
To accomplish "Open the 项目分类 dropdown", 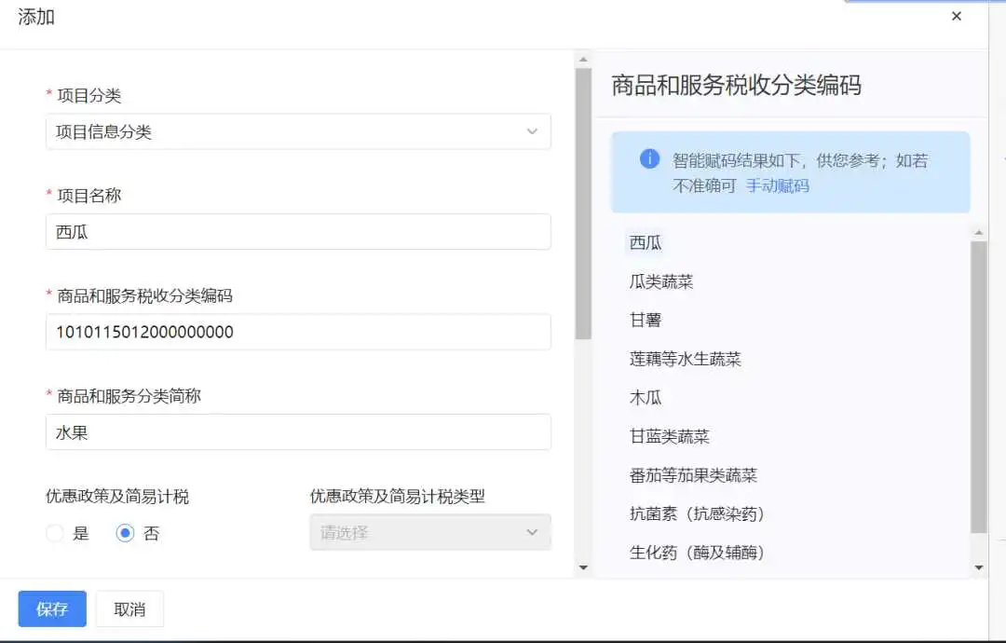I will coord(298,131).
